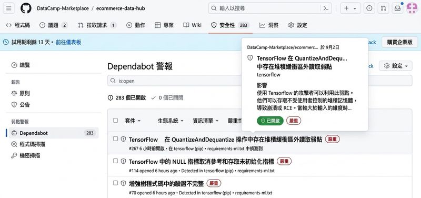Expand the 資訊清單 manifest filter dropdown
This screenshot has height=198, width=421.
[206, 121]
